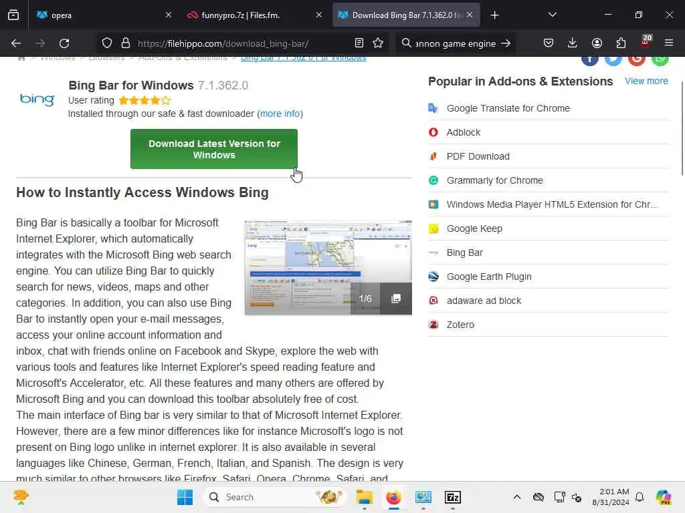Click View more link in popular section
685x513 pixels.
tap(646, 81)
